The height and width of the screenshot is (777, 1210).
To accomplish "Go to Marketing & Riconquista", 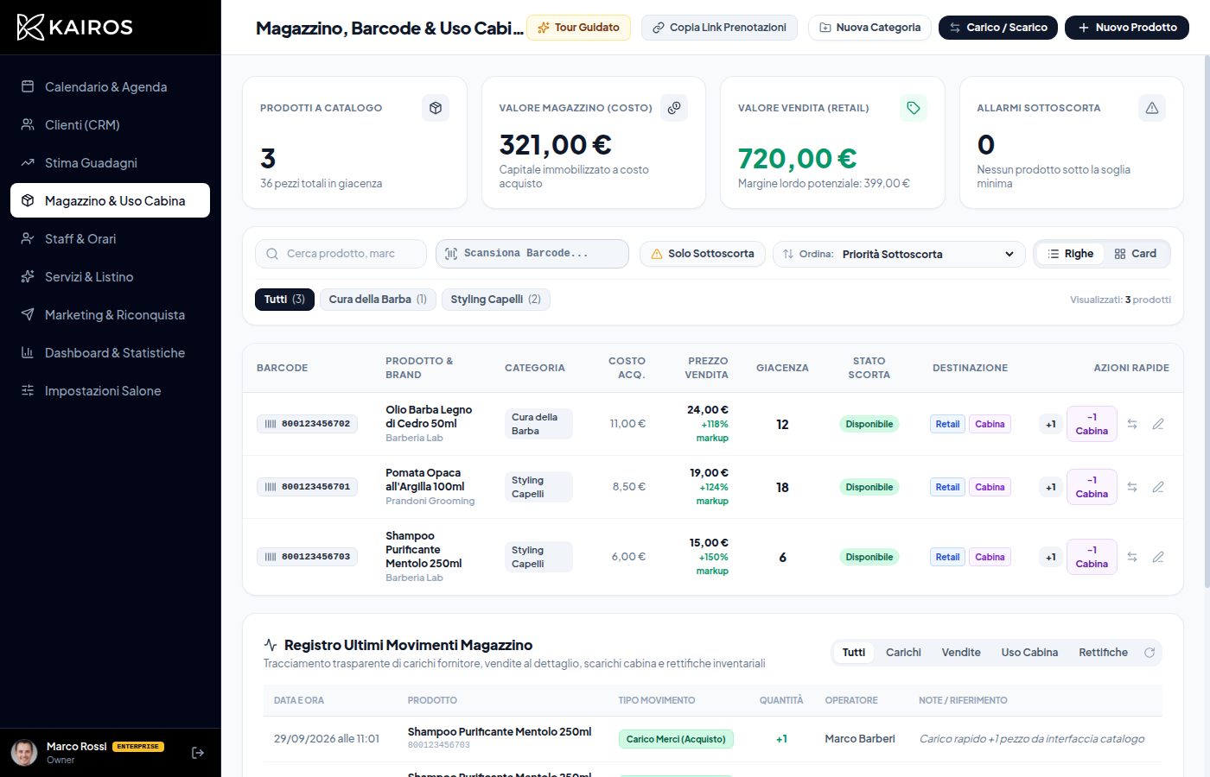I will pos(110,314).
